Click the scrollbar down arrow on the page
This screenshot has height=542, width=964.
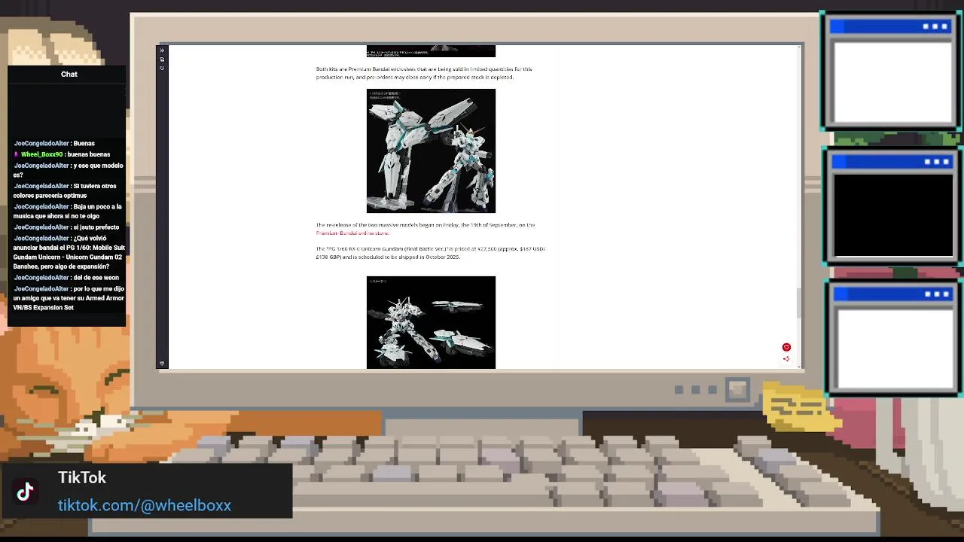tap(800, 366)
